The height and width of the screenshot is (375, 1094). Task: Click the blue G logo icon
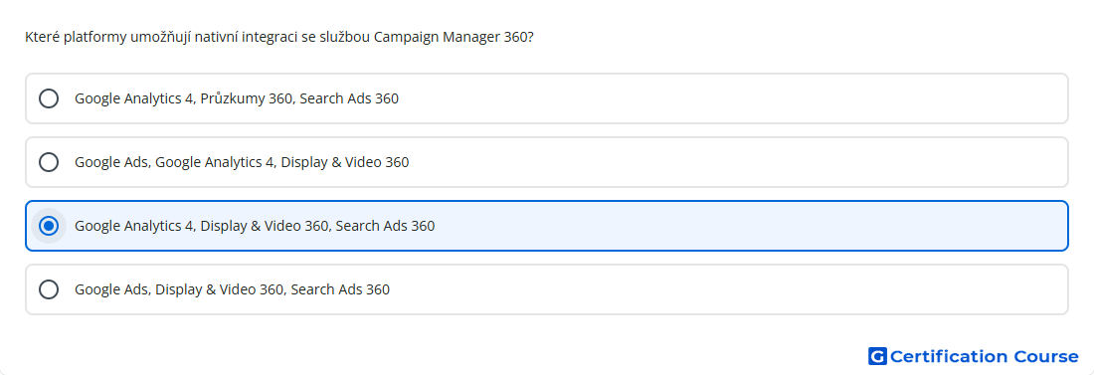coord(877,356)
